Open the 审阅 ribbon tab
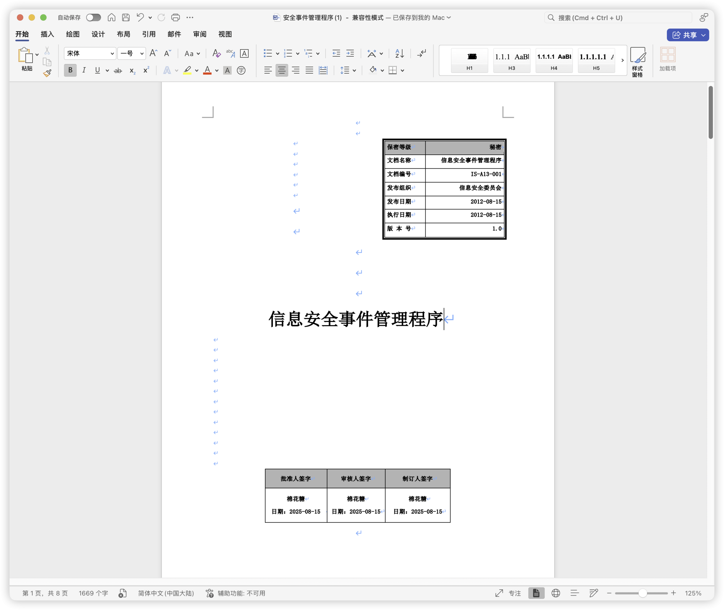This screenshot has width=724, height=610. click(x=199, y=34)
